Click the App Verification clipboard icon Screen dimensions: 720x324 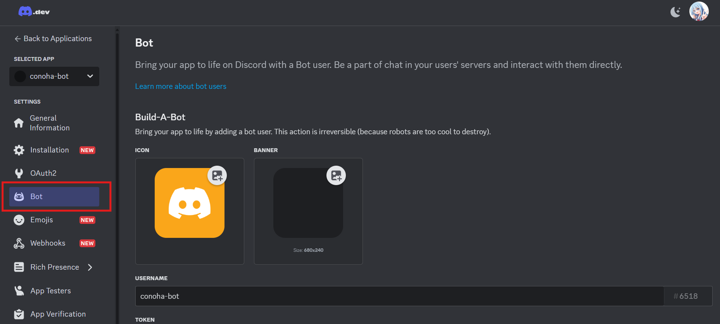coord(19,314)
